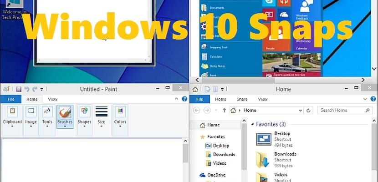
Task: Go forward using Explorer's Forward arrow
Action: [207, 110]
